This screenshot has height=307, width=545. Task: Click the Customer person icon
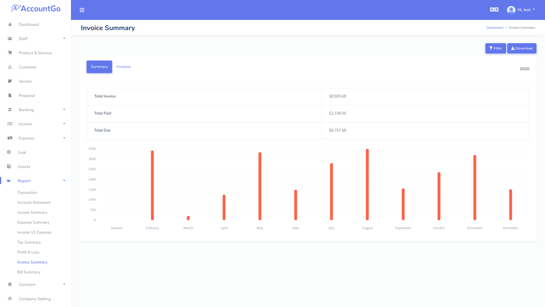click(x=10, y=67)
